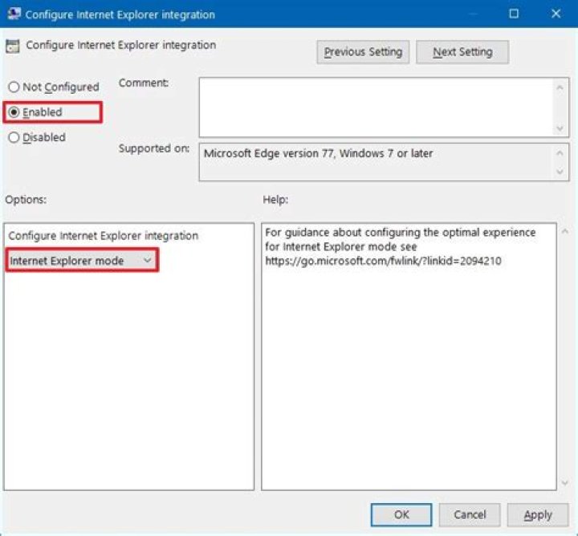
Task: Apply the policy changes
Action: [x=538, y=514]
